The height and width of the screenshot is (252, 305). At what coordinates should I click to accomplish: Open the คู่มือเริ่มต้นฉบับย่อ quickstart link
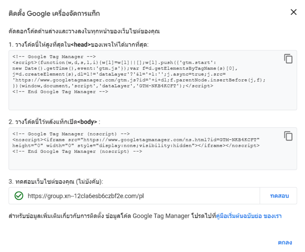(249, 216)
